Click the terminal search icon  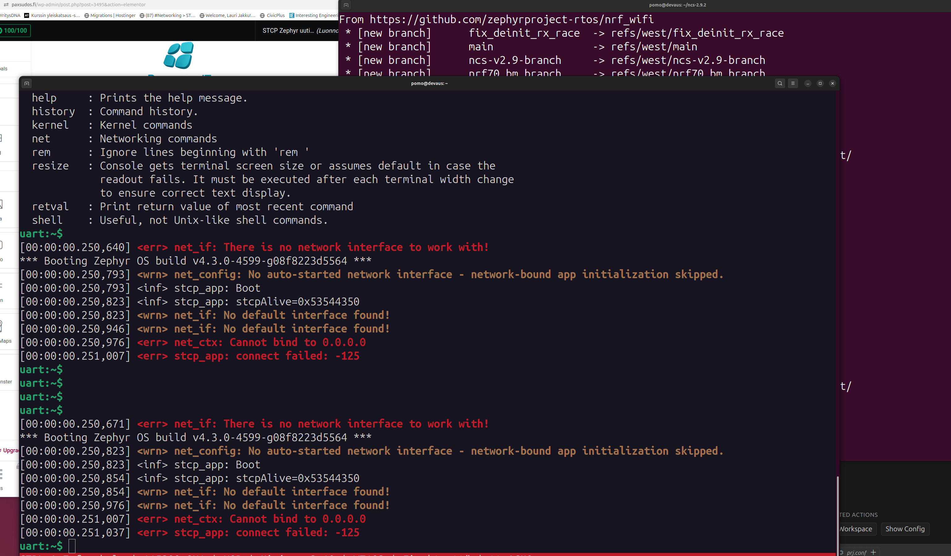click(780, 83)
